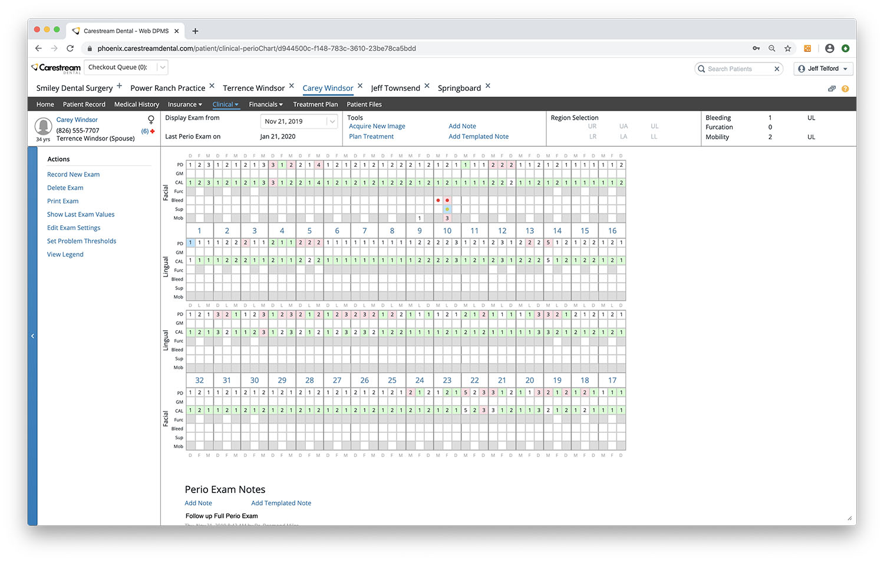Screen dimensions: 884x562
Task: Open View Legend link
Action: click(65, 255)
